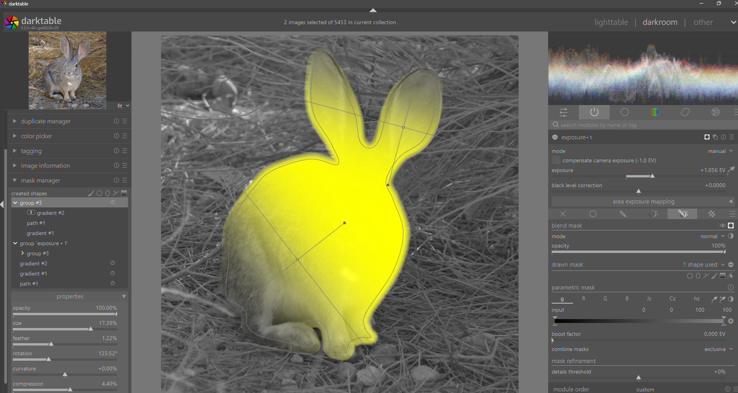Viewport: 738px width, 393px height.
Task: Open the color module group with RGB icon
Action: coord(655,112)
